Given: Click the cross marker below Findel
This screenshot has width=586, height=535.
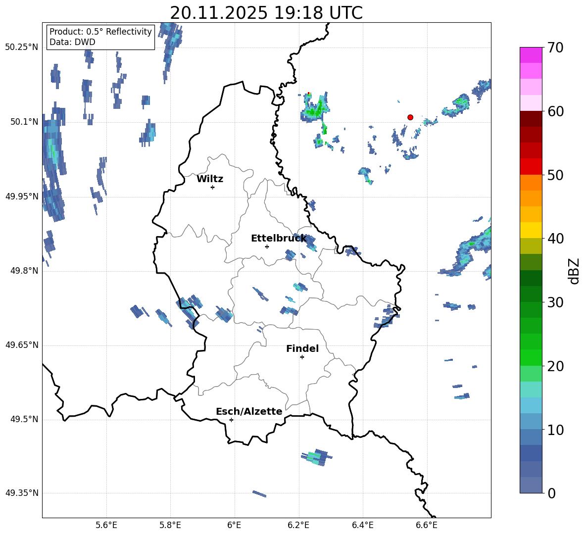Looking at the screenshot, I should [x=302, y=357].
